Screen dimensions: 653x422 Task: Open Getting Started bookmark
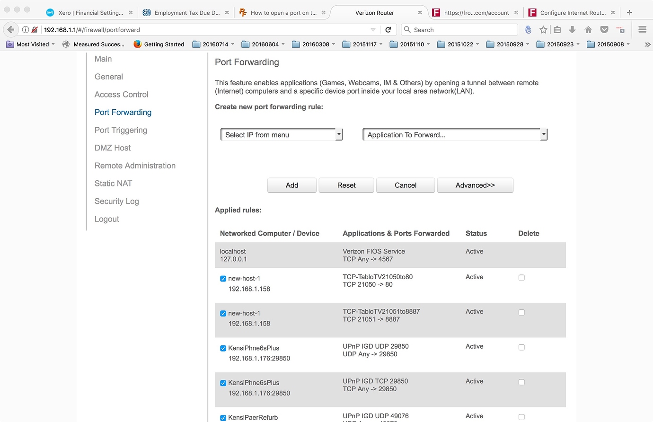[x=159, y=44]
